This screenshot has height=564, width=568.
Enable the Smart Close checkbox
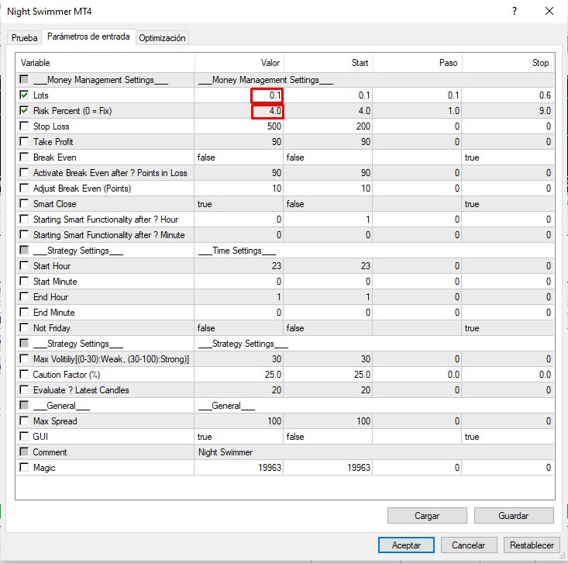pyautogui.click(x=24, y=203)
